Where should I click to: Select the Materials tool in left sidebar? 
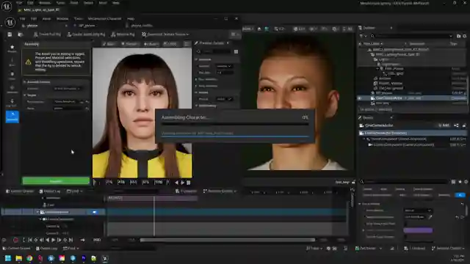[x=12, y=89]
